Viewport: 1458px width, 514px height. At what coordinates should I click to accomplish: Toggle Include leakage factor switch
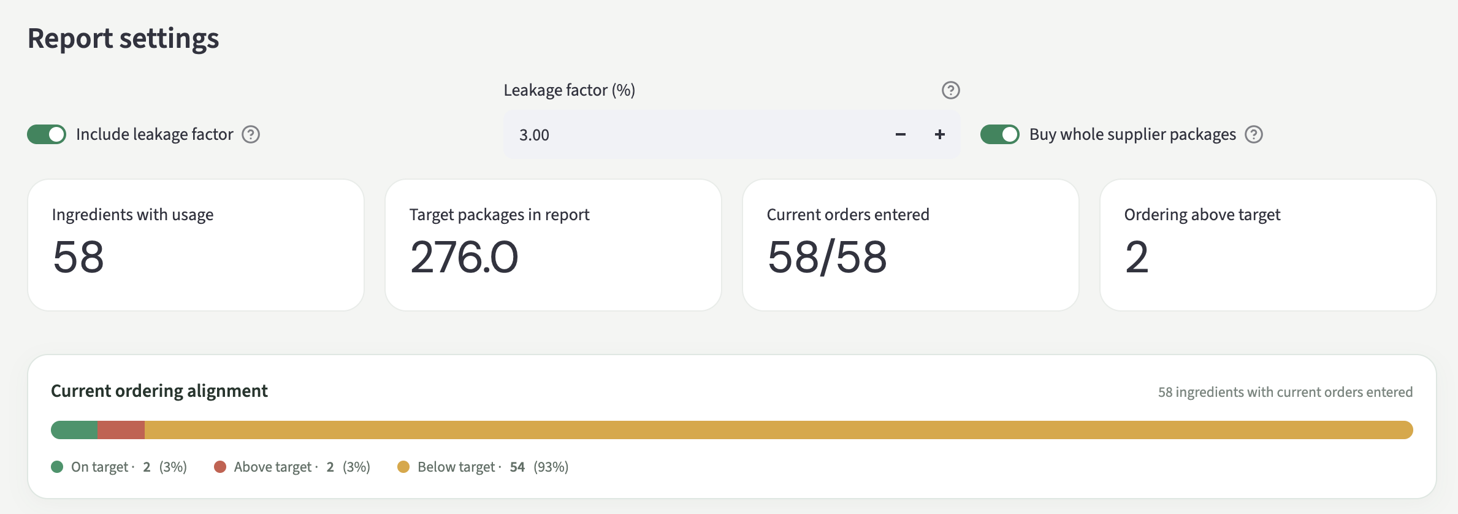pyautogui.click(x=47, y=134)
